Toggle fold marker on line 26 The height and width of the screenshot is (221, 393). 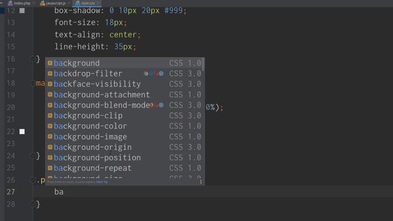(33, 180)
